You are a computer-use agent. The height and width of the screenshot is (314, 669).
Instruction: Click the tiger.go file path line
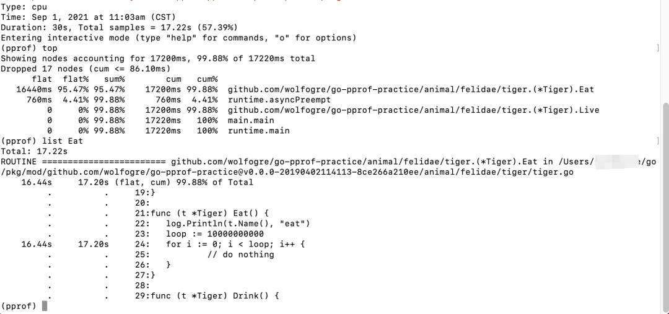click(287, 172)
